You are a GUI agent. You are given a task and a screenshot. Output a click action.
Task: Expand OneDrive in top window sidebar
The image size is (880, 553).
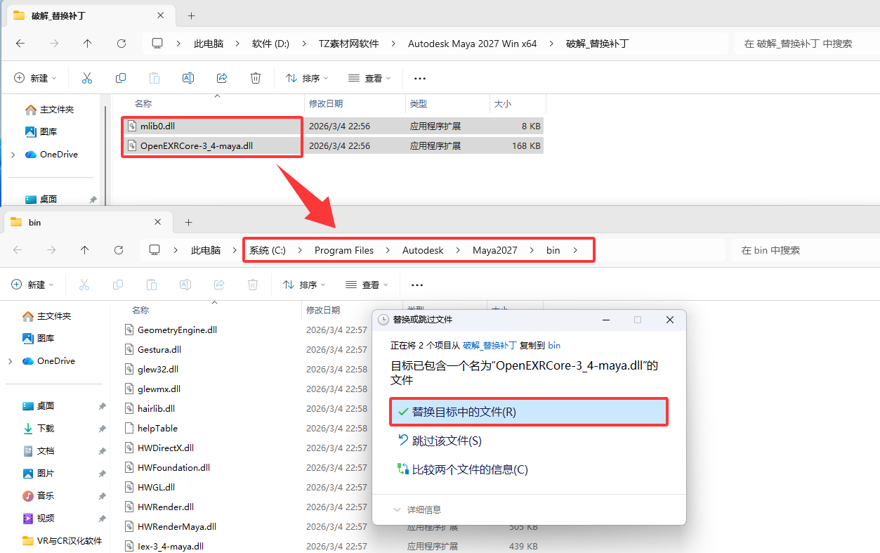point(12,155)
